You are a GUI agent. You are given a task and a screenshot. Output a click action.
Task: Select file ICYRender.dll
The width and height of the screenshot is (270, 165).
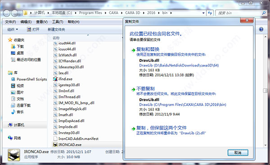coord(70,61)
